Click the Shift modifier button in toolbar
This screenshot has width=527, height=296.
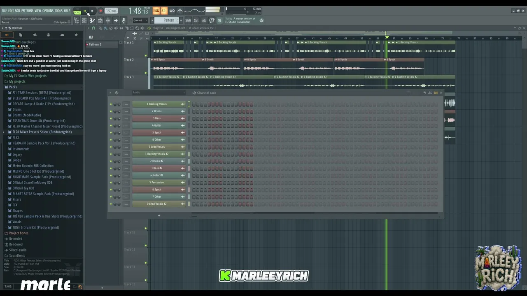tap(188, 21)
